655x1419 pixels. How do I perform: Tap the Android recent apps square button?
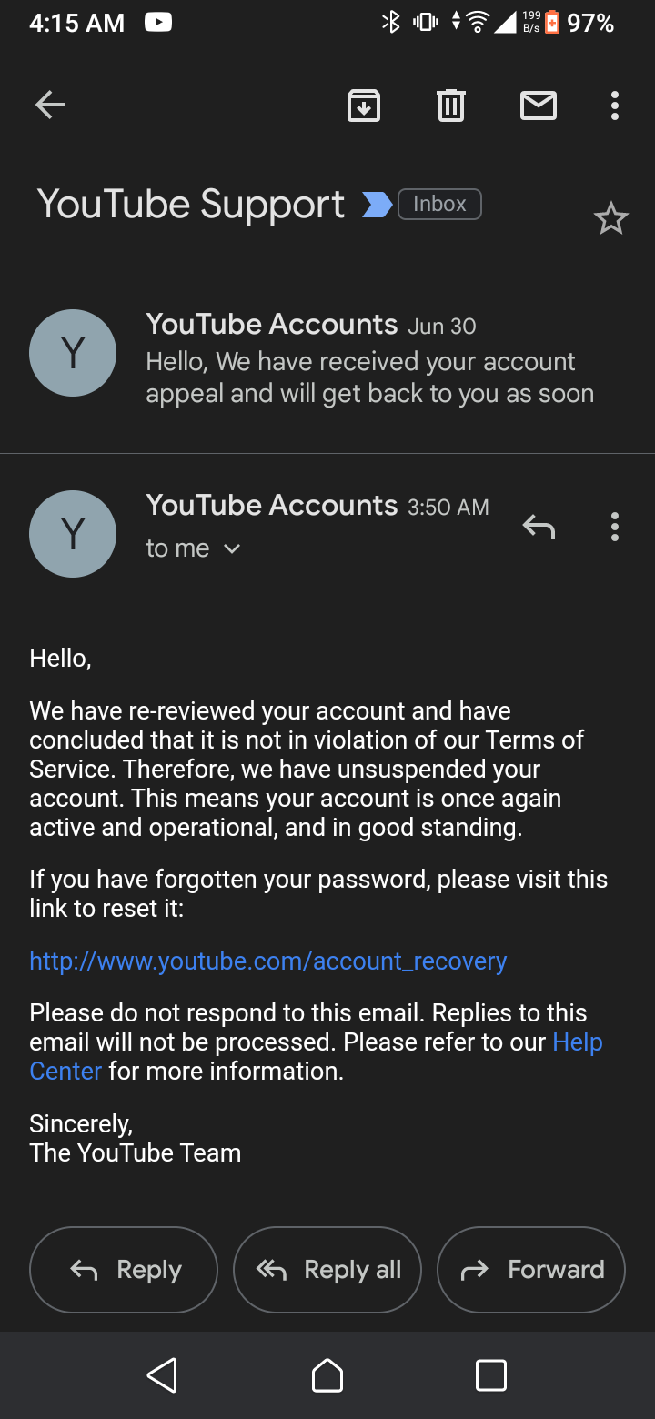click(491, 1375)
